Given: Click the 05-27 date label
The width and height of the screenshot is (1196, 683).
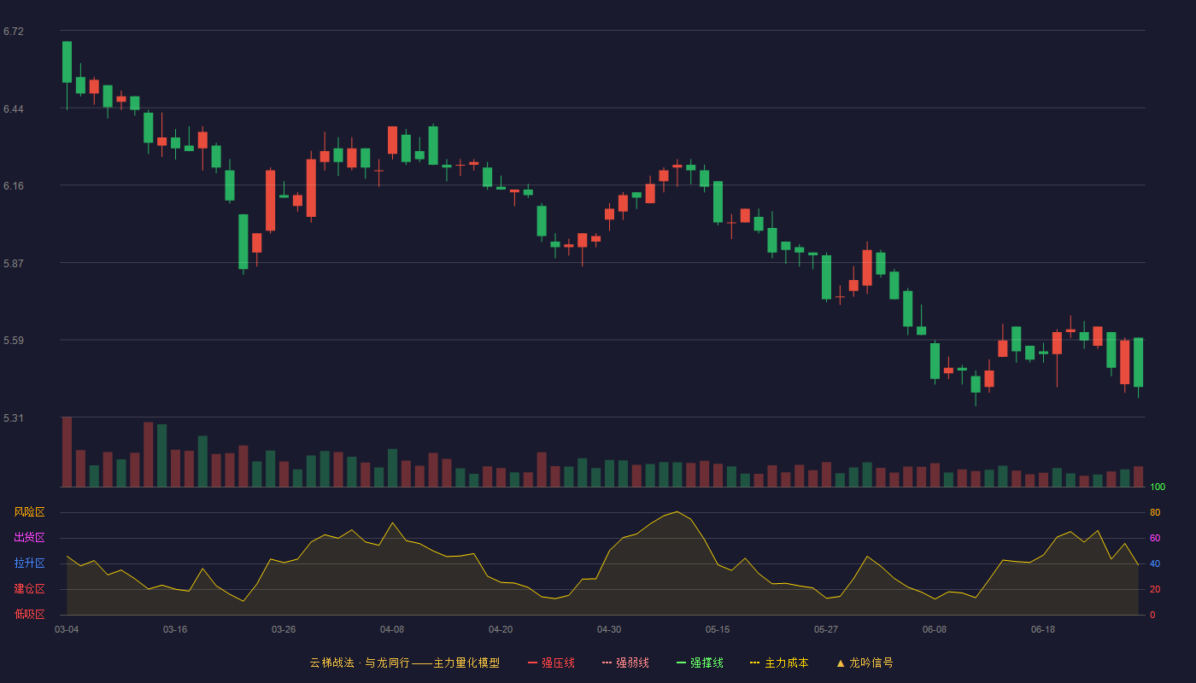Looking at the screenshot, I should [x=826, y=629].
